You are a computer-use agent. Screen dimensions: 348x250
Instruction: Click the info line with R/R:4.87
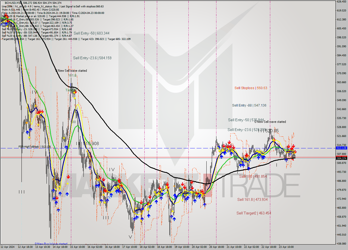(x=37, y=36)
